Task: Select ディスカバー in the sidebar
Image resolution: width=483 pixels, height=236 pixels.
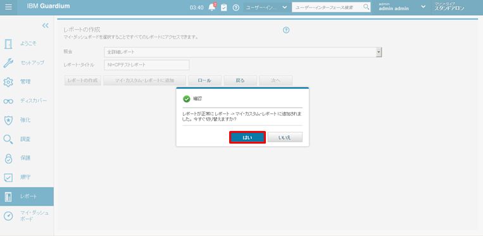Action: tap(34, 101)
